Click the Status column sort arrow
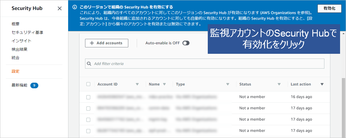Image resolution: width=346 pixels, height=138 pixels. 279,84
